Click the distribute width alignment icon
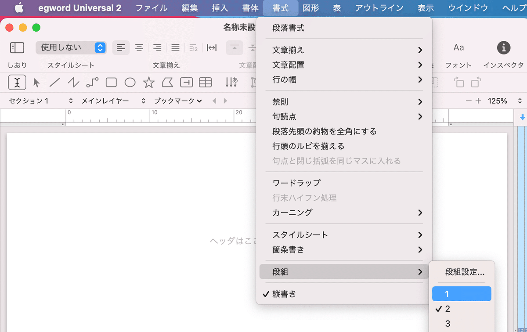The height and width of the screenshot is (332, 527). (212, 47)
